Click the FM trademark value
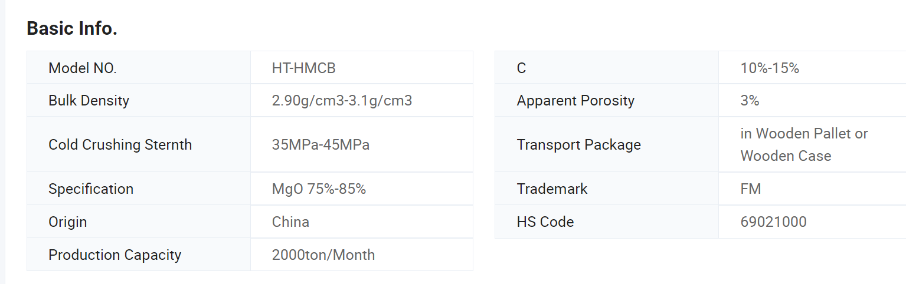 [x=751, y=189]
